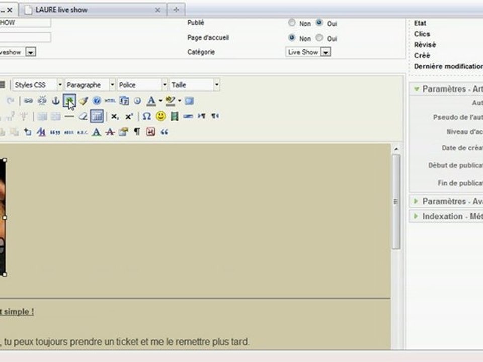Click the Insert Date calendar icon

pos(124,101)
